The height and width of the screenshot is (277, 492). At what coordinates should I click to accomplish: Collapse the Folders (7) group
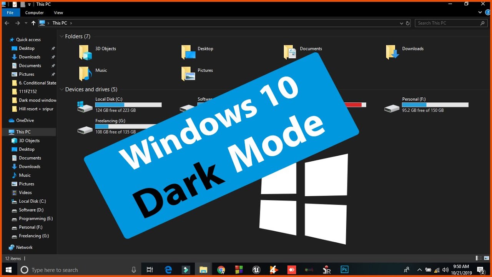pyautogui.click(x=61, y=37)
